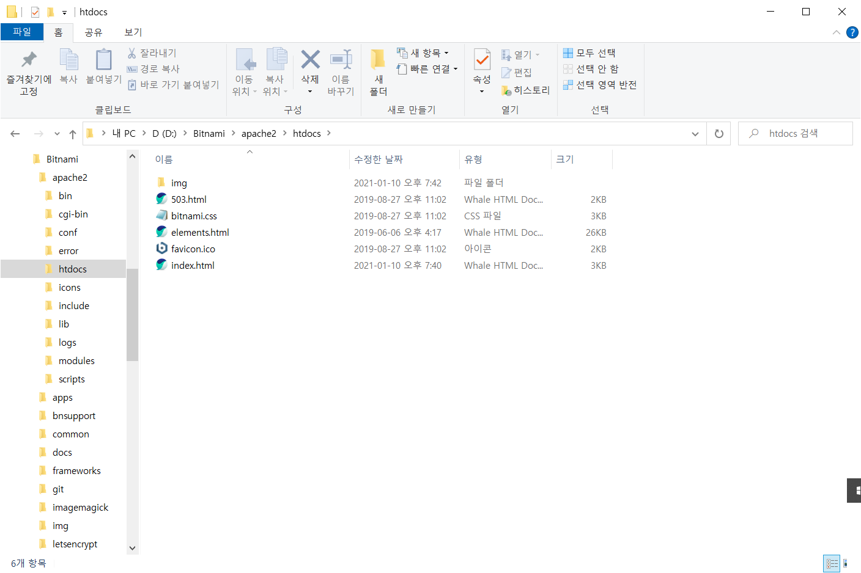This screenshot has height=573, width=861.
Task: Select Cut (잘라내기) scissors icon
Action: pyautogui.click(x=131, y=53)
